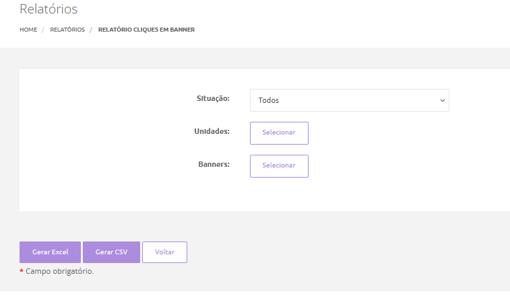This screenshot has width=510, height=296.
Task: Select the Todos text in Situação field
Action: pyautogui.click(x=269, y=100)
